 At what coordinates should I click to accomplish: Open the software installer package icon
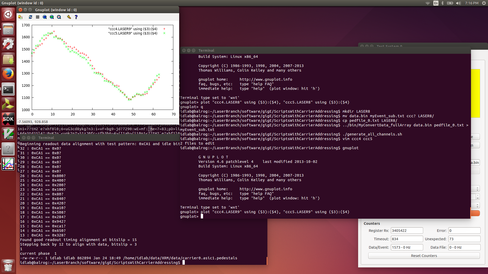pyautogui.click(x=8, y=59)
